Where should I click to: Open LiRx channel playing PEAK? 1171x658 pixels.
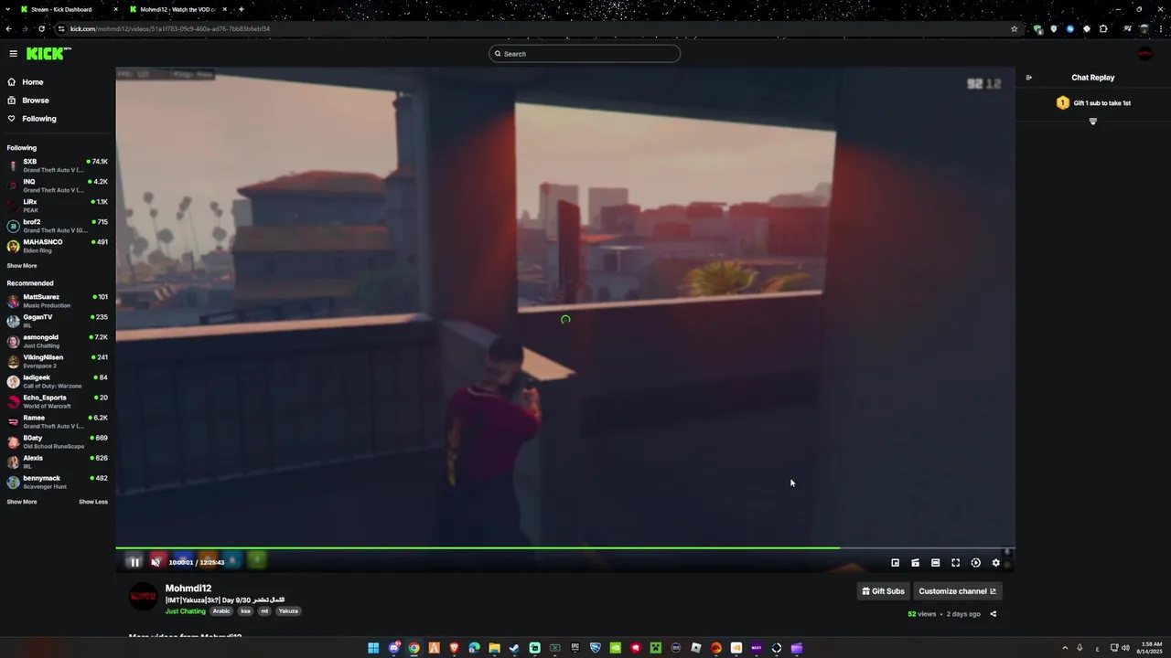click(x=58, y=206)
